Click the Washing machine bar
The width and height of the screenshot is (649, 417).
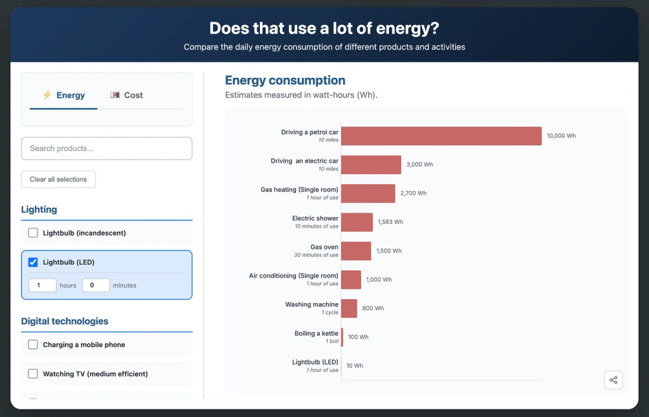[x=349, y=308]
